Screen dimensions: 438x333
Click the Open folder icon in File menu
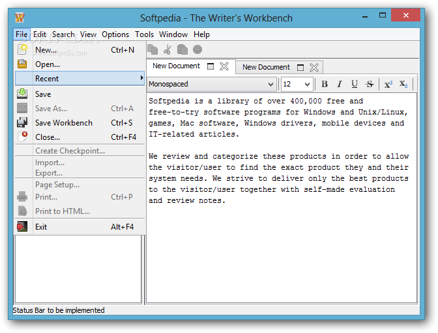22,64
